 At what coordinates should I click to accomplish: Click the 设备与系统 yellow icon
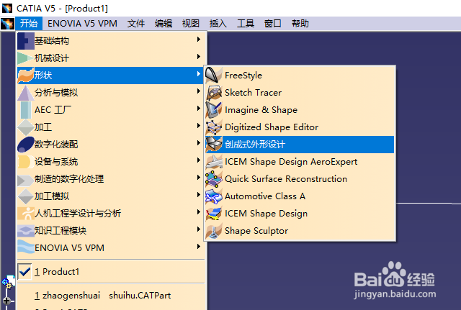point(26,162)
